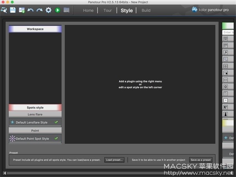Click the blue star icon of Default Lensflare Style
236x177 pixels.
(12, 122)
